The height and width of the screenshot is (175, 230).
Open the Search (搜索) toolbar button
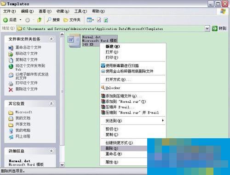pyautogui.click(x=53, y=20)
